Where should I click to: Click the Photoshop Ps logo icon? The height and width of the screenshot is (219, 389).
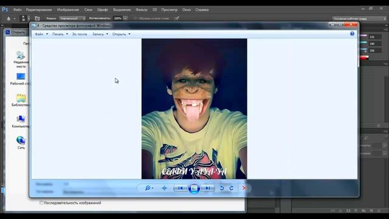(5, 10)
